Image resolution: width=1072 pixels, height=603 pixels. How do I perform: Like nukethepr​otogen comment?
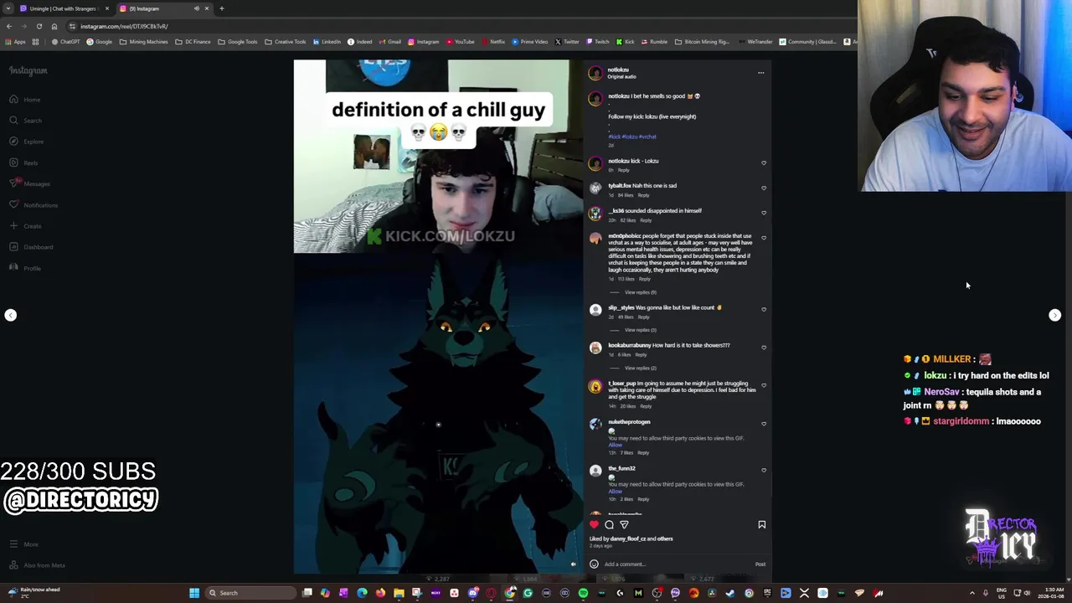pyautogui.click(x=763, y=424)
